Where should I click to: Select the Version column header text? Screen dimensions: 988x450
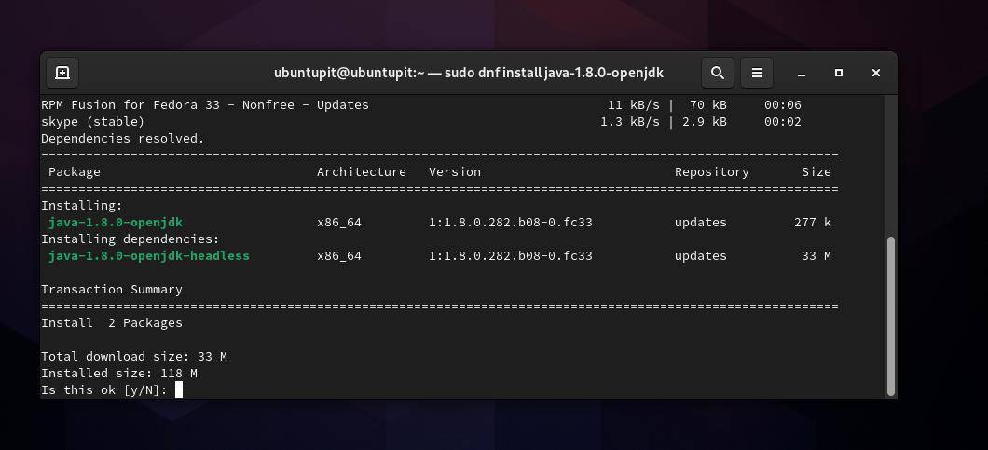click(x=455, y=172)
